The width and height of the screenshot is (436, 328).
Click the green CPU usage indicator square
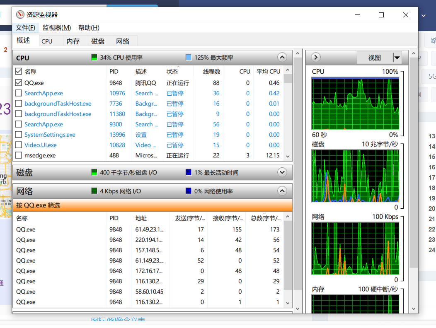tap(94, 57)
